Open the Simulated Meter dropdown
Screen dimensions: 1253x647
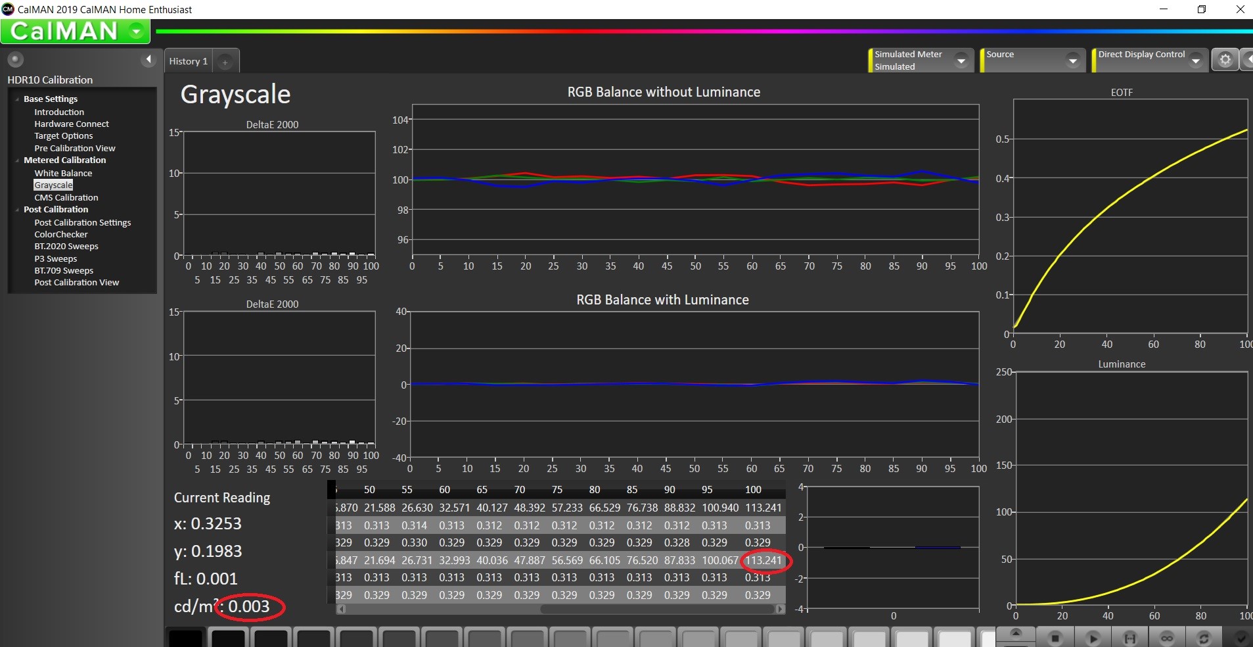961,60
